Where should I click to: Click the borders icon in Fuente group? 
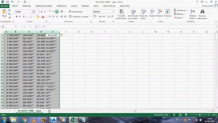[x=31, y=17]
